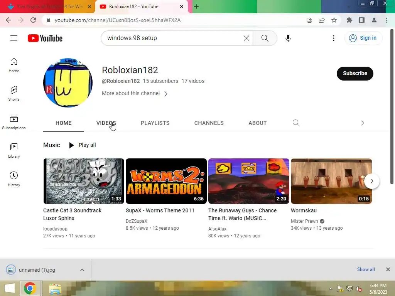Image resolution: width=395 pixels, height=296 pixels.
Task: Open Wormskau video thumbnail
Action: point(331,181)
